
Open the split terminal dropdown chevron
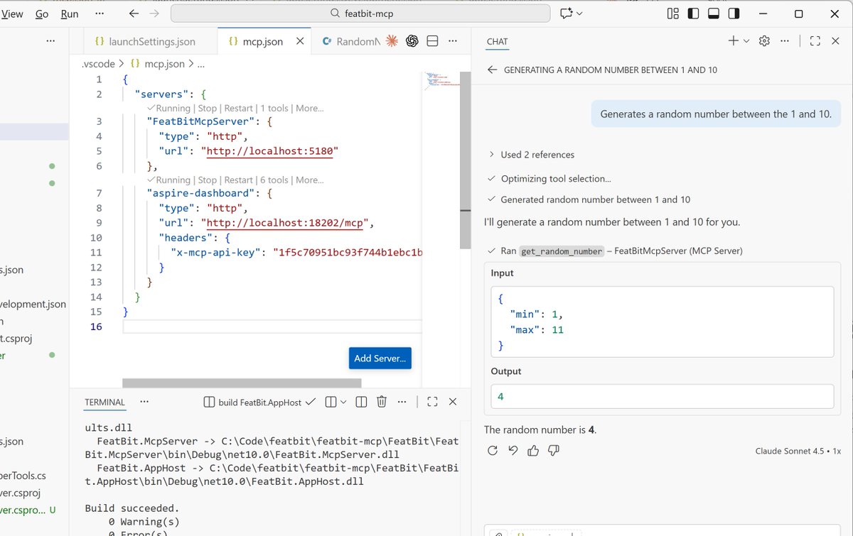(x=343, y=402)
